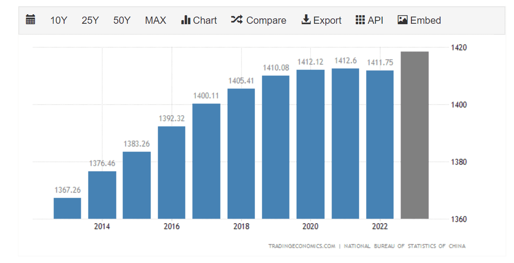
Task: Click the Embed text label
Action: point(426,20)
